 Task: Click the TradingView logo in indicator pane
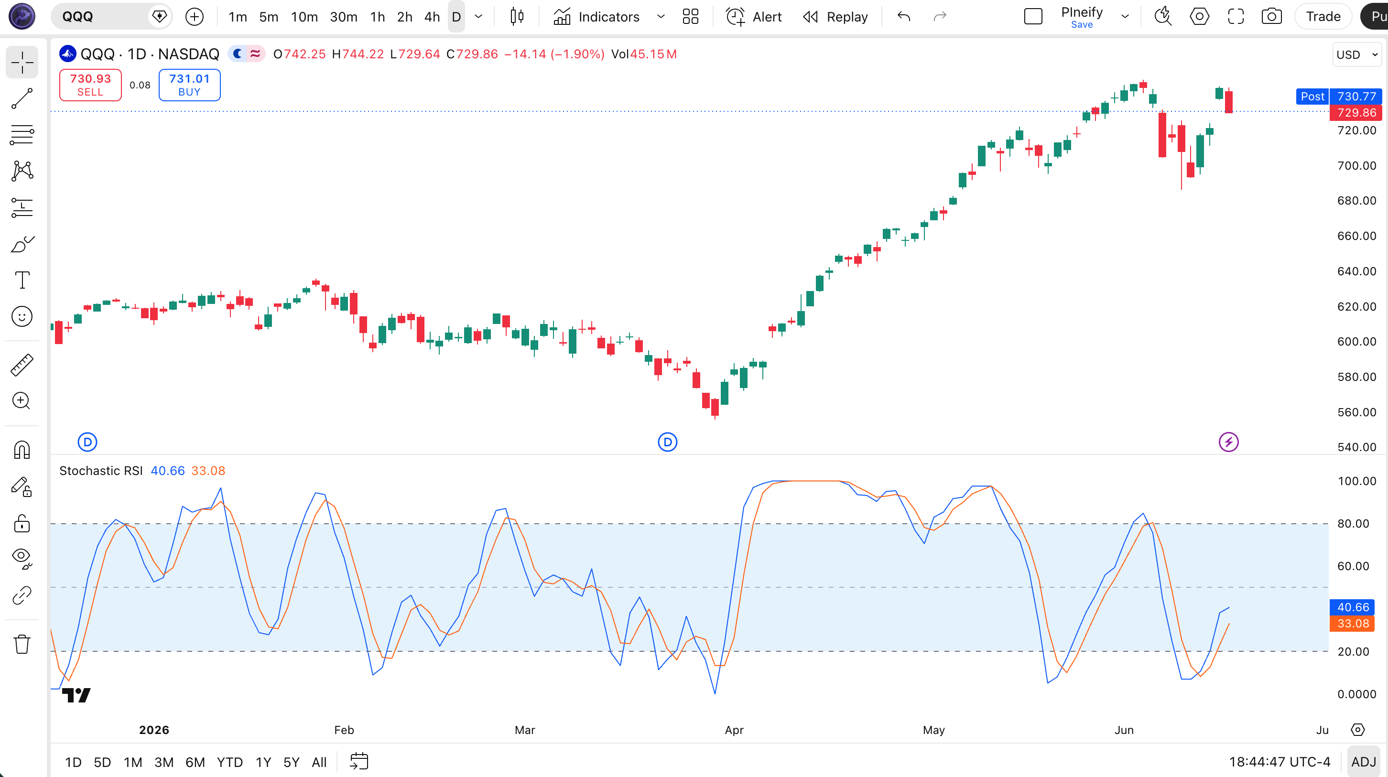tap(76, 695)
